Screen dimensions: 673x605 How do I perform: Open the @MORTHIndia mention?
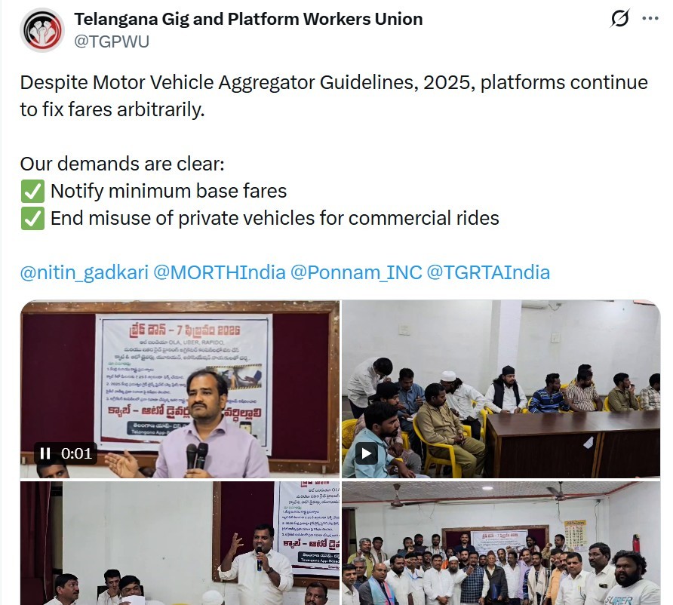(x=220, y=272)
